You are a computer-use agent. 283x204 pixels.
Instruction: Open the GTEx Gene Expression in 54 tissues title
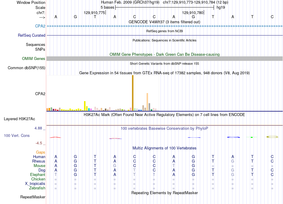(x=164, y=73)
